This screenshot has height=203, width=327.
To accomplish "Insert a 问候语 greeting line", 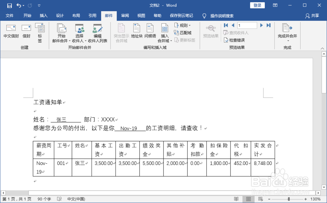I will click(150, 31).
